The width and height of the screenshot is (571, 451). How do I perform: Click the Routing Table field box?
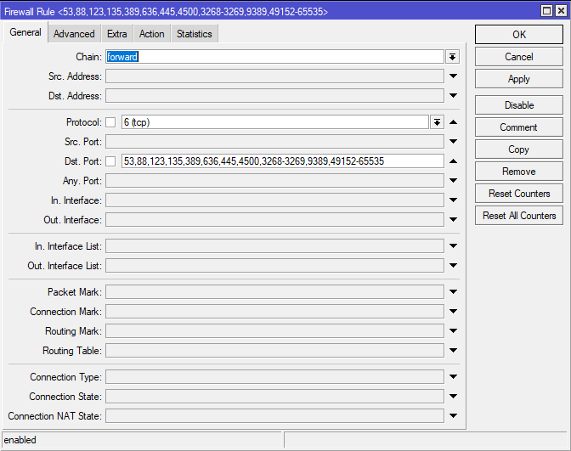click(x=274, y=351)
